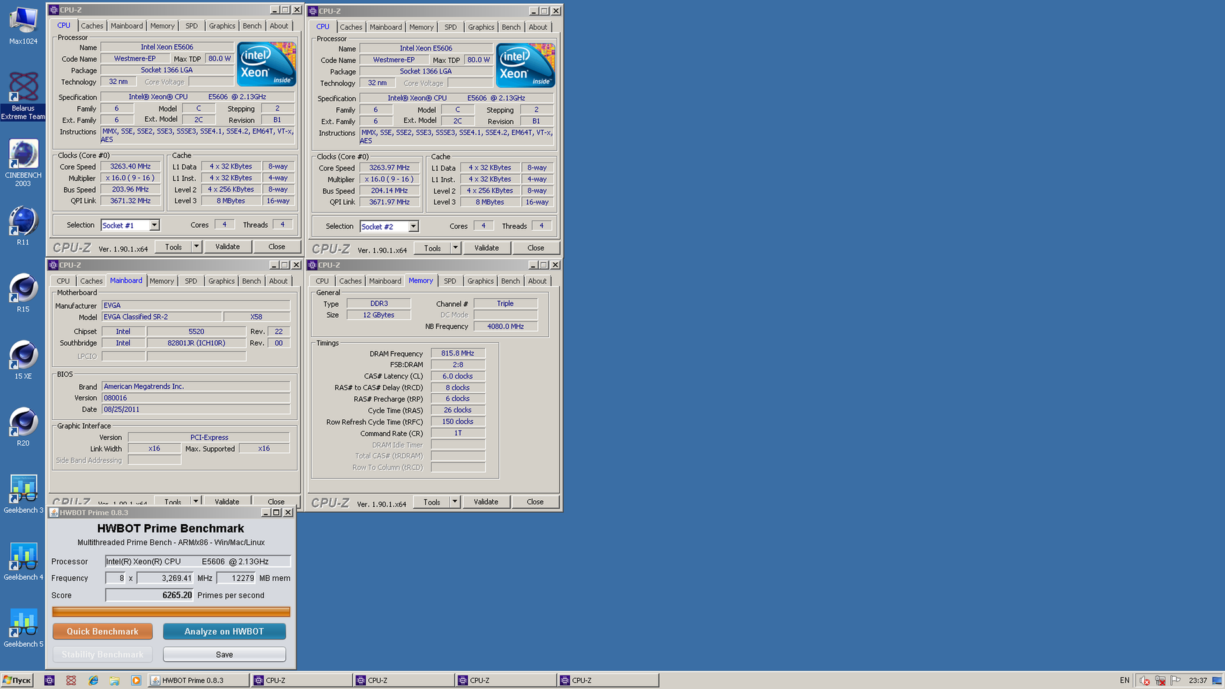Click the CPU-Z title bar icon of Memory window
Image resolution: width=1225 pixels, height=689 pixels.
click(313, 265)
